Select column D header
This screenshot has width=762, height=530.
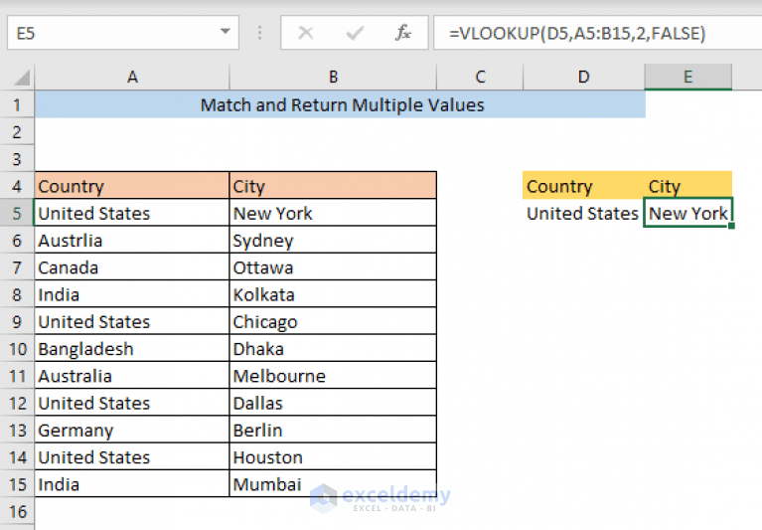tap(583, 77)
